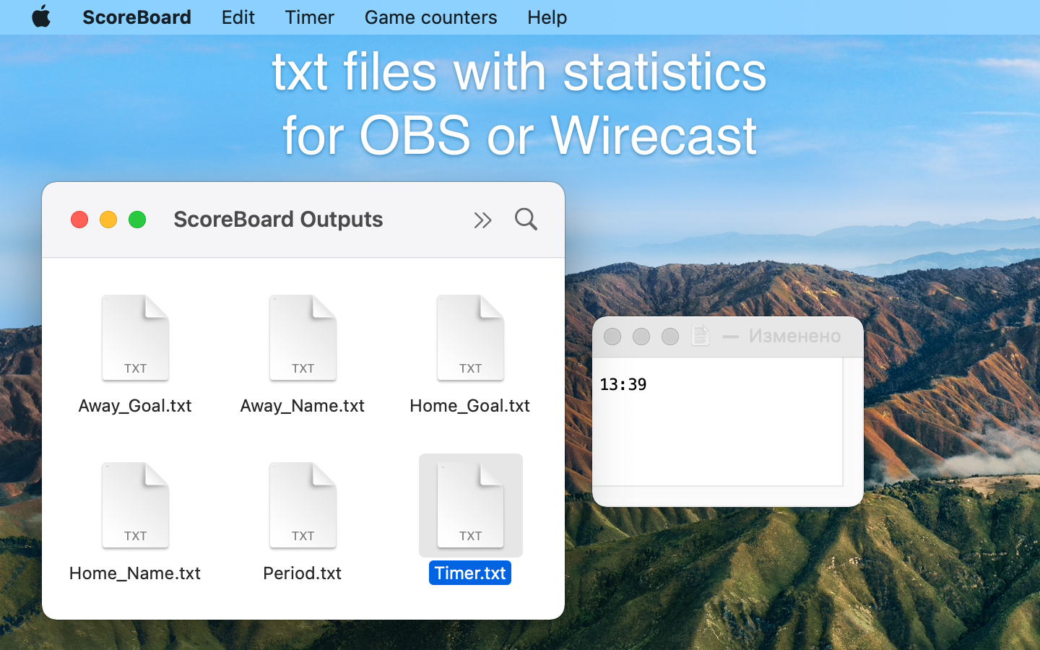Screen dimensions: 1040x650
Task: Click the Away_Goal.txt file name
Action: coord(135,406)
